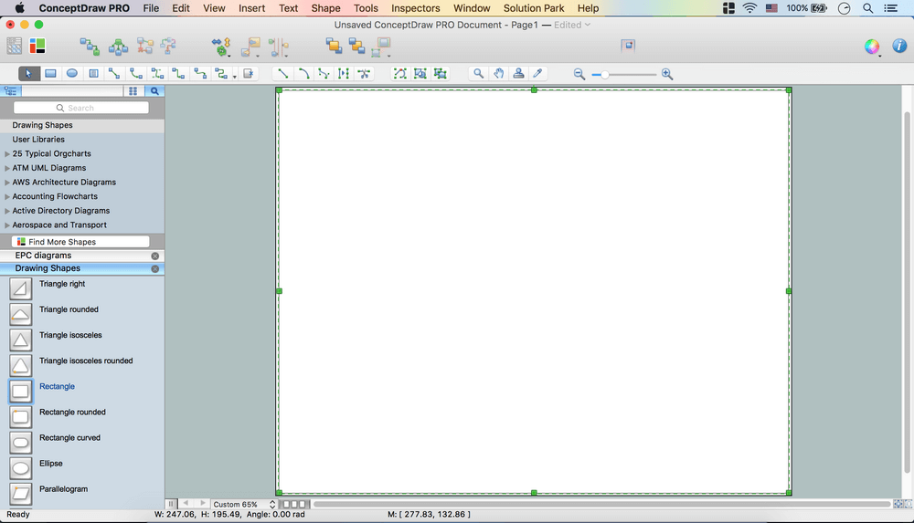Open the Solutions colored-blocks icon
Screen dimensions: 914x523
(x=37, y=46)
